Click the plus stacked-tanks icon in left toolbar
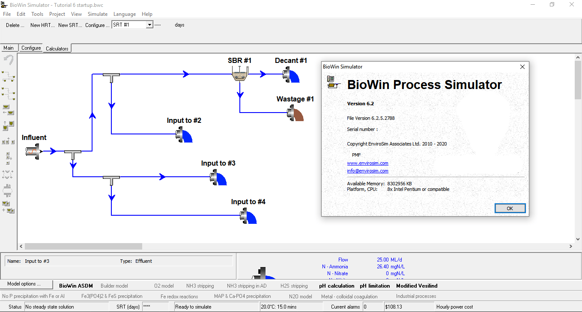 pyautogui.click(x=9, y=207)
